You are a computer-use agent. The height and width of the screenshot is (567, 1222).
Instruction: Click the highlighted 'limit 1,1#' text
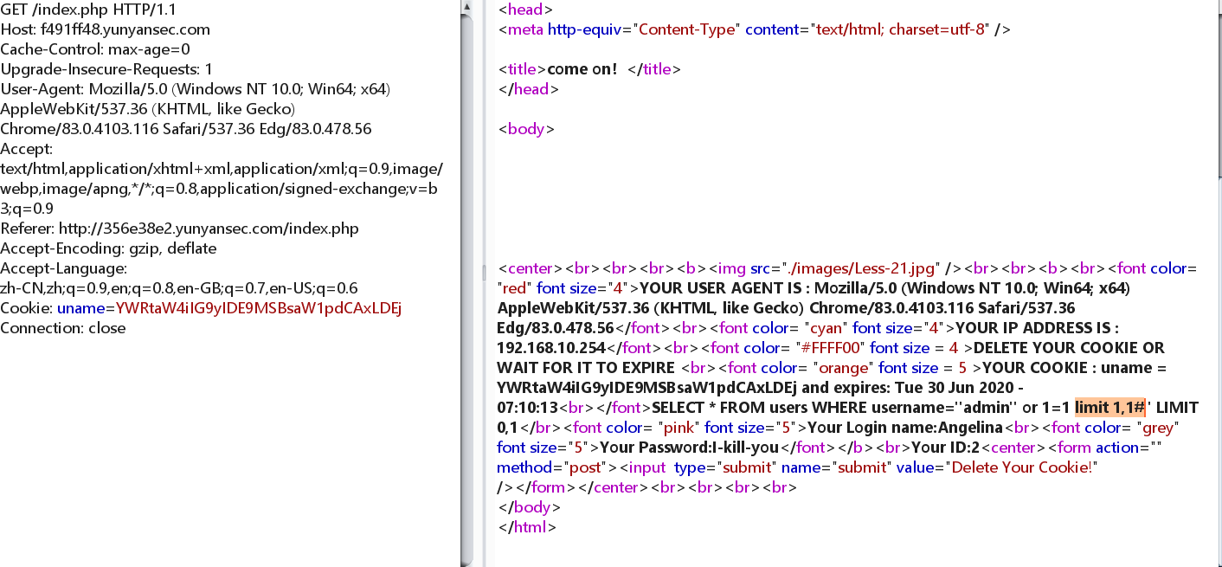(1110, 408)
